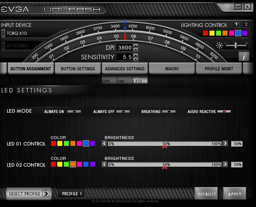Viewport: 256px width, 207px height.
Task: Increase DPI with the up arrow
Action: [x=136, y=46]
